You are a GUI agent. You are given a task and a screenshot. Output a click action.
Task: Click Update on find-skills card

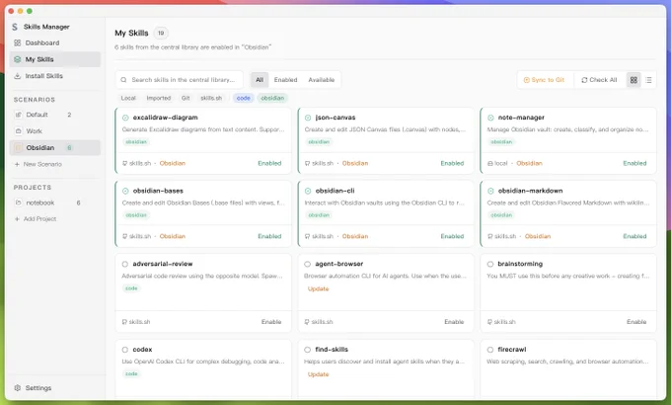318,374
